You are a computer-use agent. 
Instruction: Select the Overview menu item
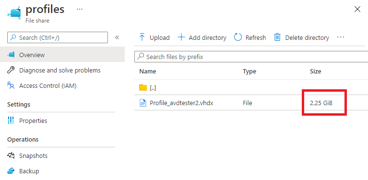pos(62,55)
